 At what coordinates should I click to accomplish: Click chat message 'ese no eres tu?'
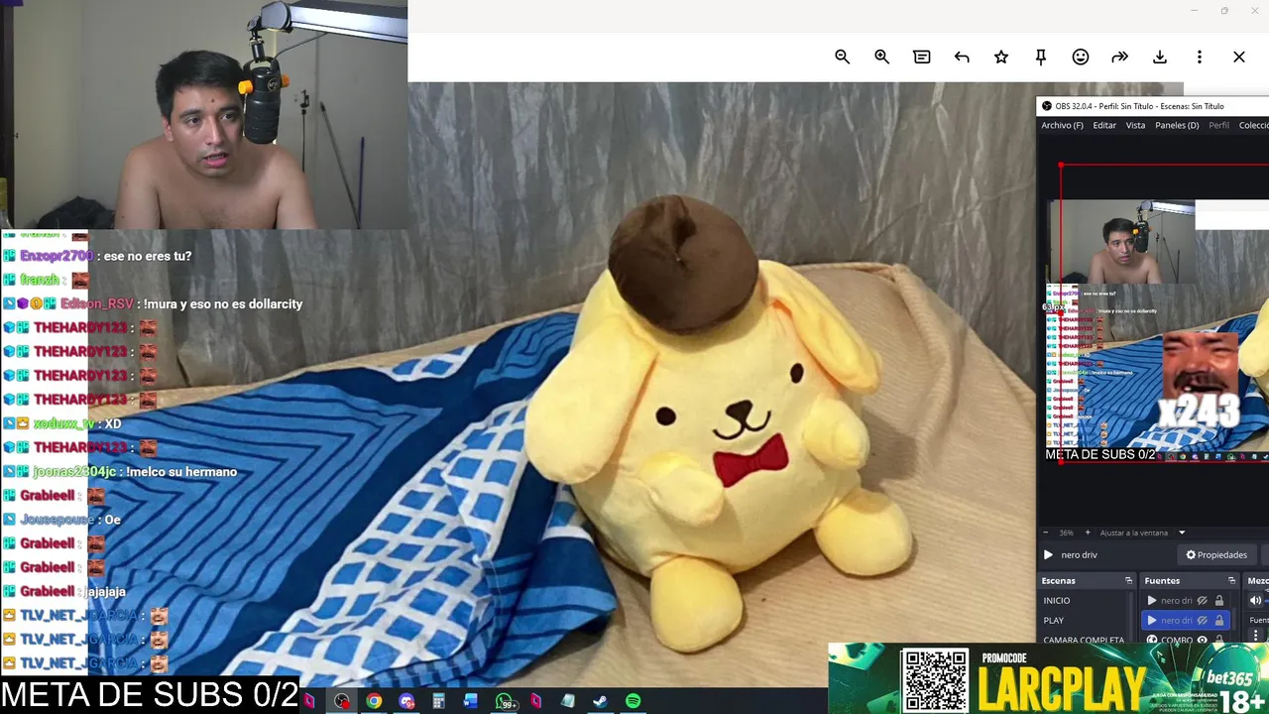point(148,256)
